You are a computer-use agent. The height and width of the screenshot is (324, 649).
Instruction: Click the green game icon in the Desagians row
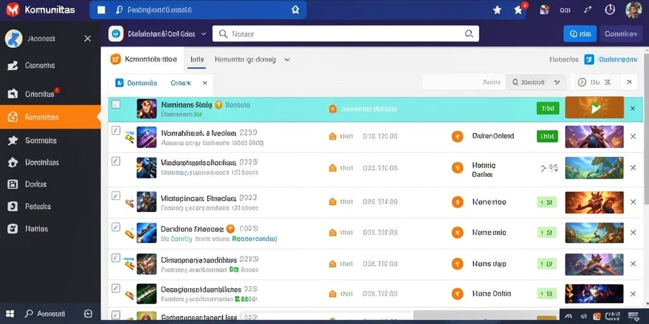pyautogui.click(x=146, y=294)
